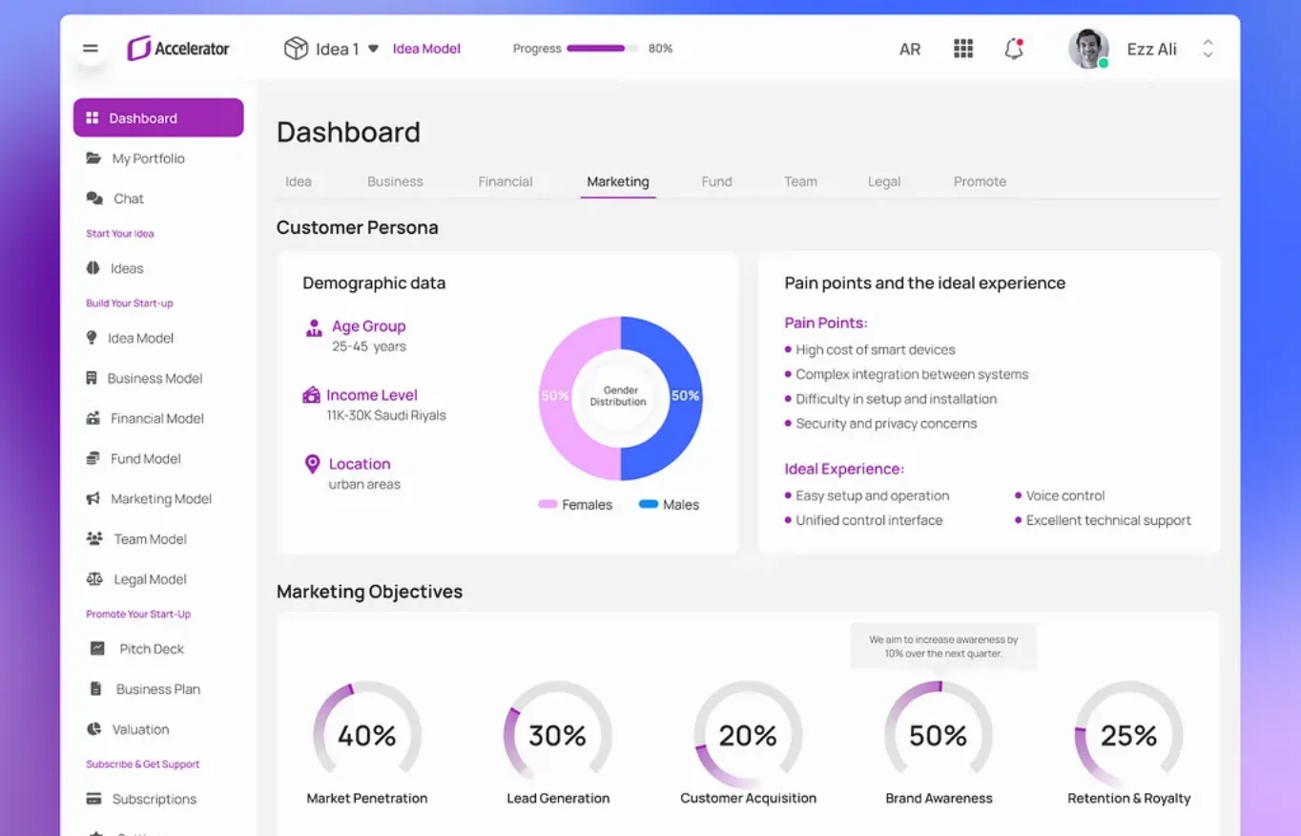Viewport: 1301px width, 836px height.
Task: Click the Valuation pie icon
Action: (94, 729)
